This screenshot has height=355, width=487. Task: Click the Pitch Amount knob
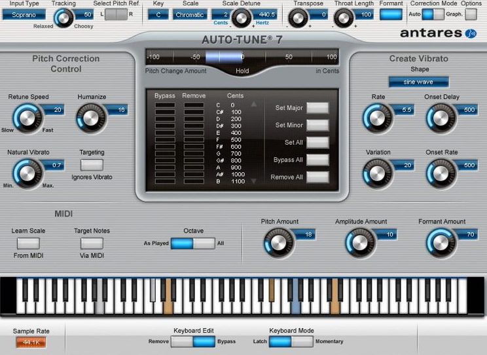click(x=279, y=243)
